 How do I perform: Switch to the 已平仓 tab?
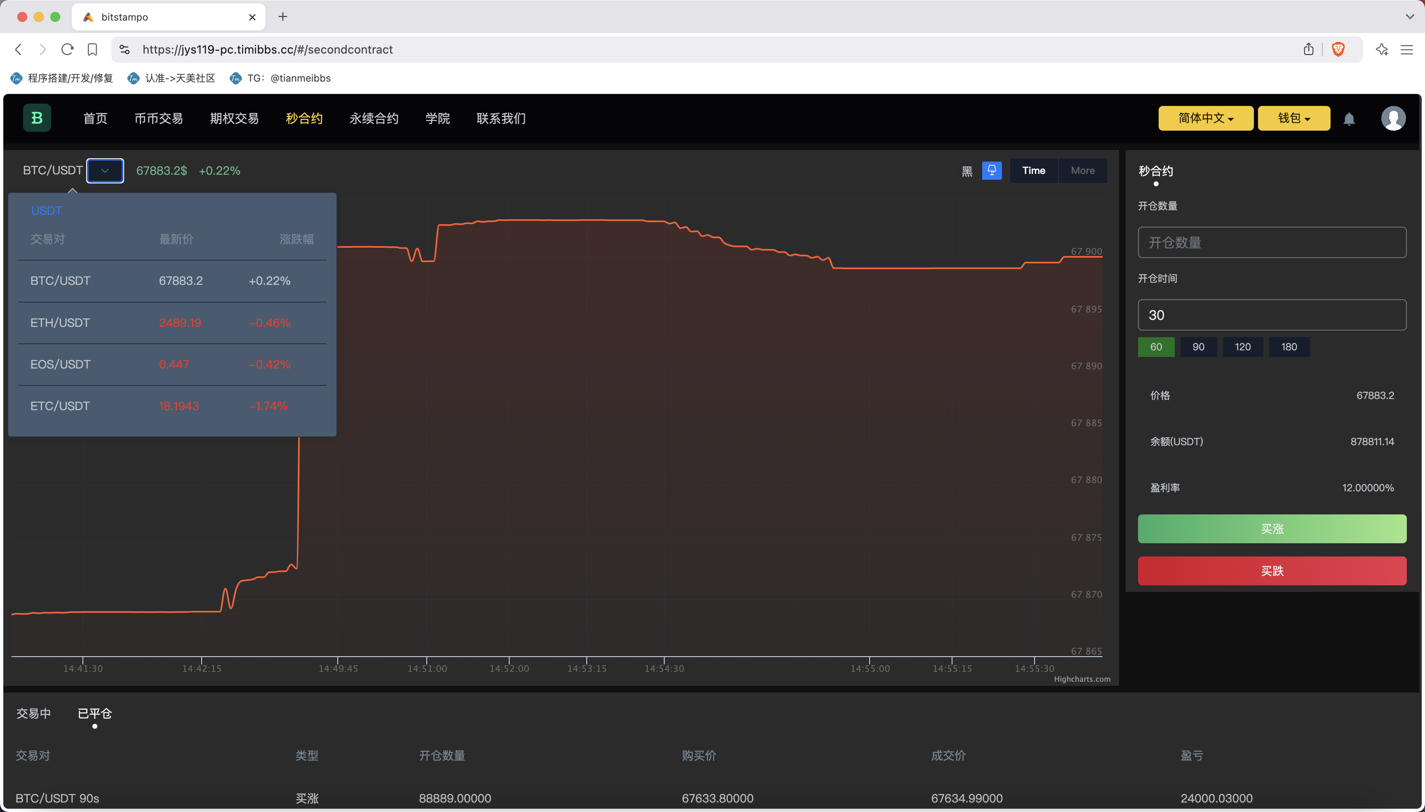94,713
